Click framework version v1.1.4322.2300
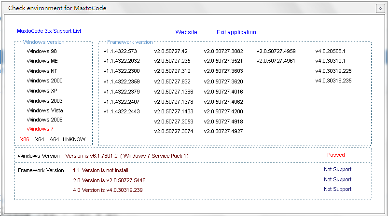The height and width of the screenshot is (216, 388). 122,71
